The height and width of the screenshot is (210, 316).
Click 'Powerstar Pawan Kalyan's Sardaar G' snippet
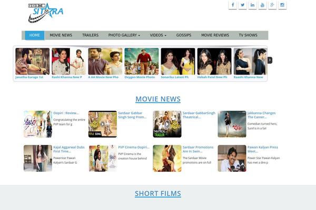(65, 160)
